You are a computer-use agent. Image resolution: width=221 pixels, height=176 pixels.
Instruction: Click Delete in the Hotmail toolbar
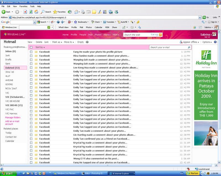click(x=39, y=42)
